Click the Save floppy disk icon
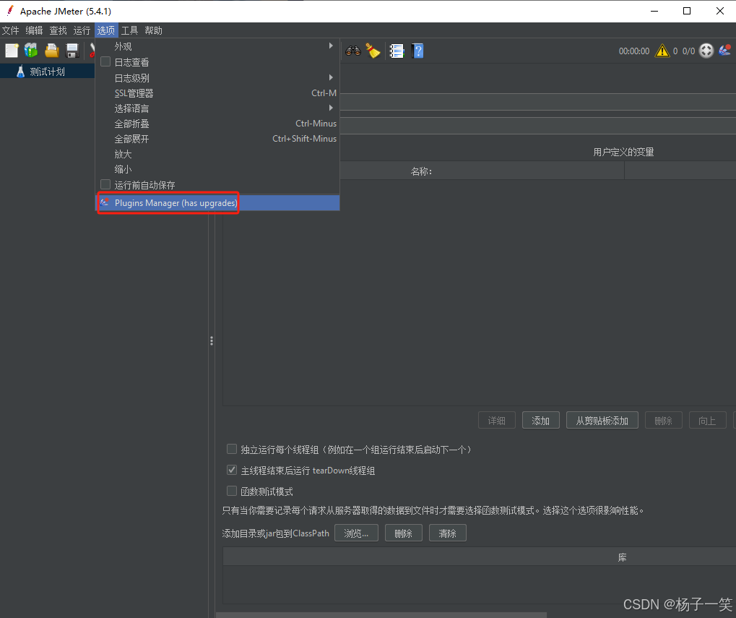736x618 pixels. tap(72, 51)
